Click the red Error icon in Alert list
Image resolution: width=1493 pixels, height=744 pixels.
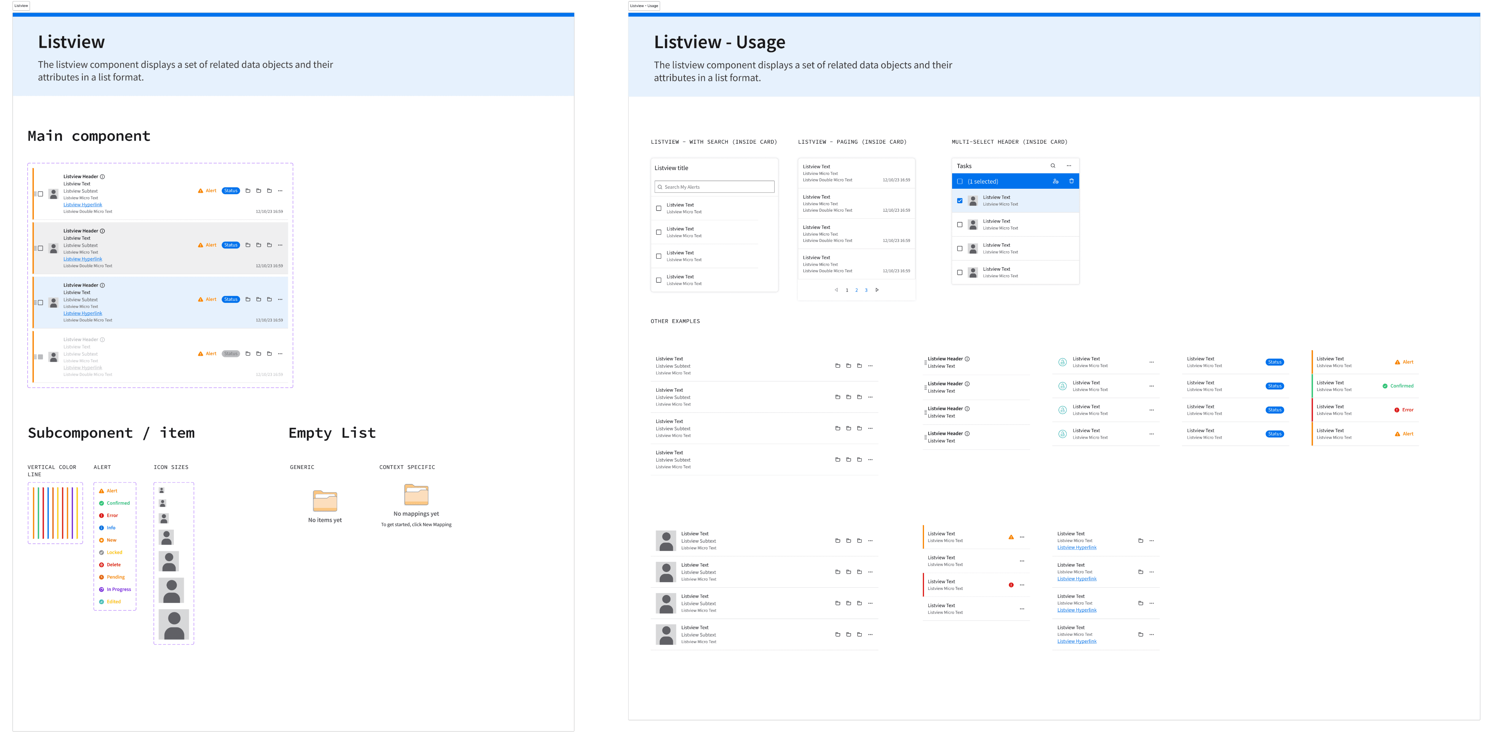coord(101,516)
